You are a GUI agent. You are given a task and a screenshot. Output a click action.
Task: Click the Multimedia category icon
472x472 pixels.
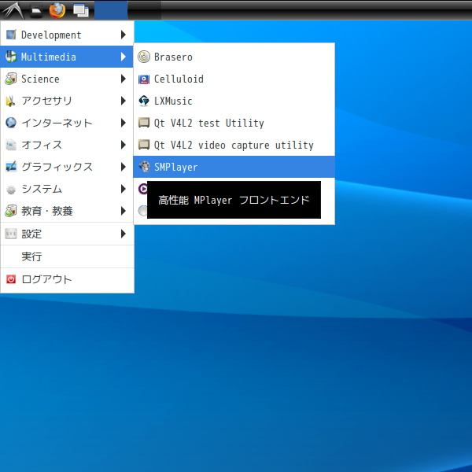pyautogui.click(x=11, y=57)
